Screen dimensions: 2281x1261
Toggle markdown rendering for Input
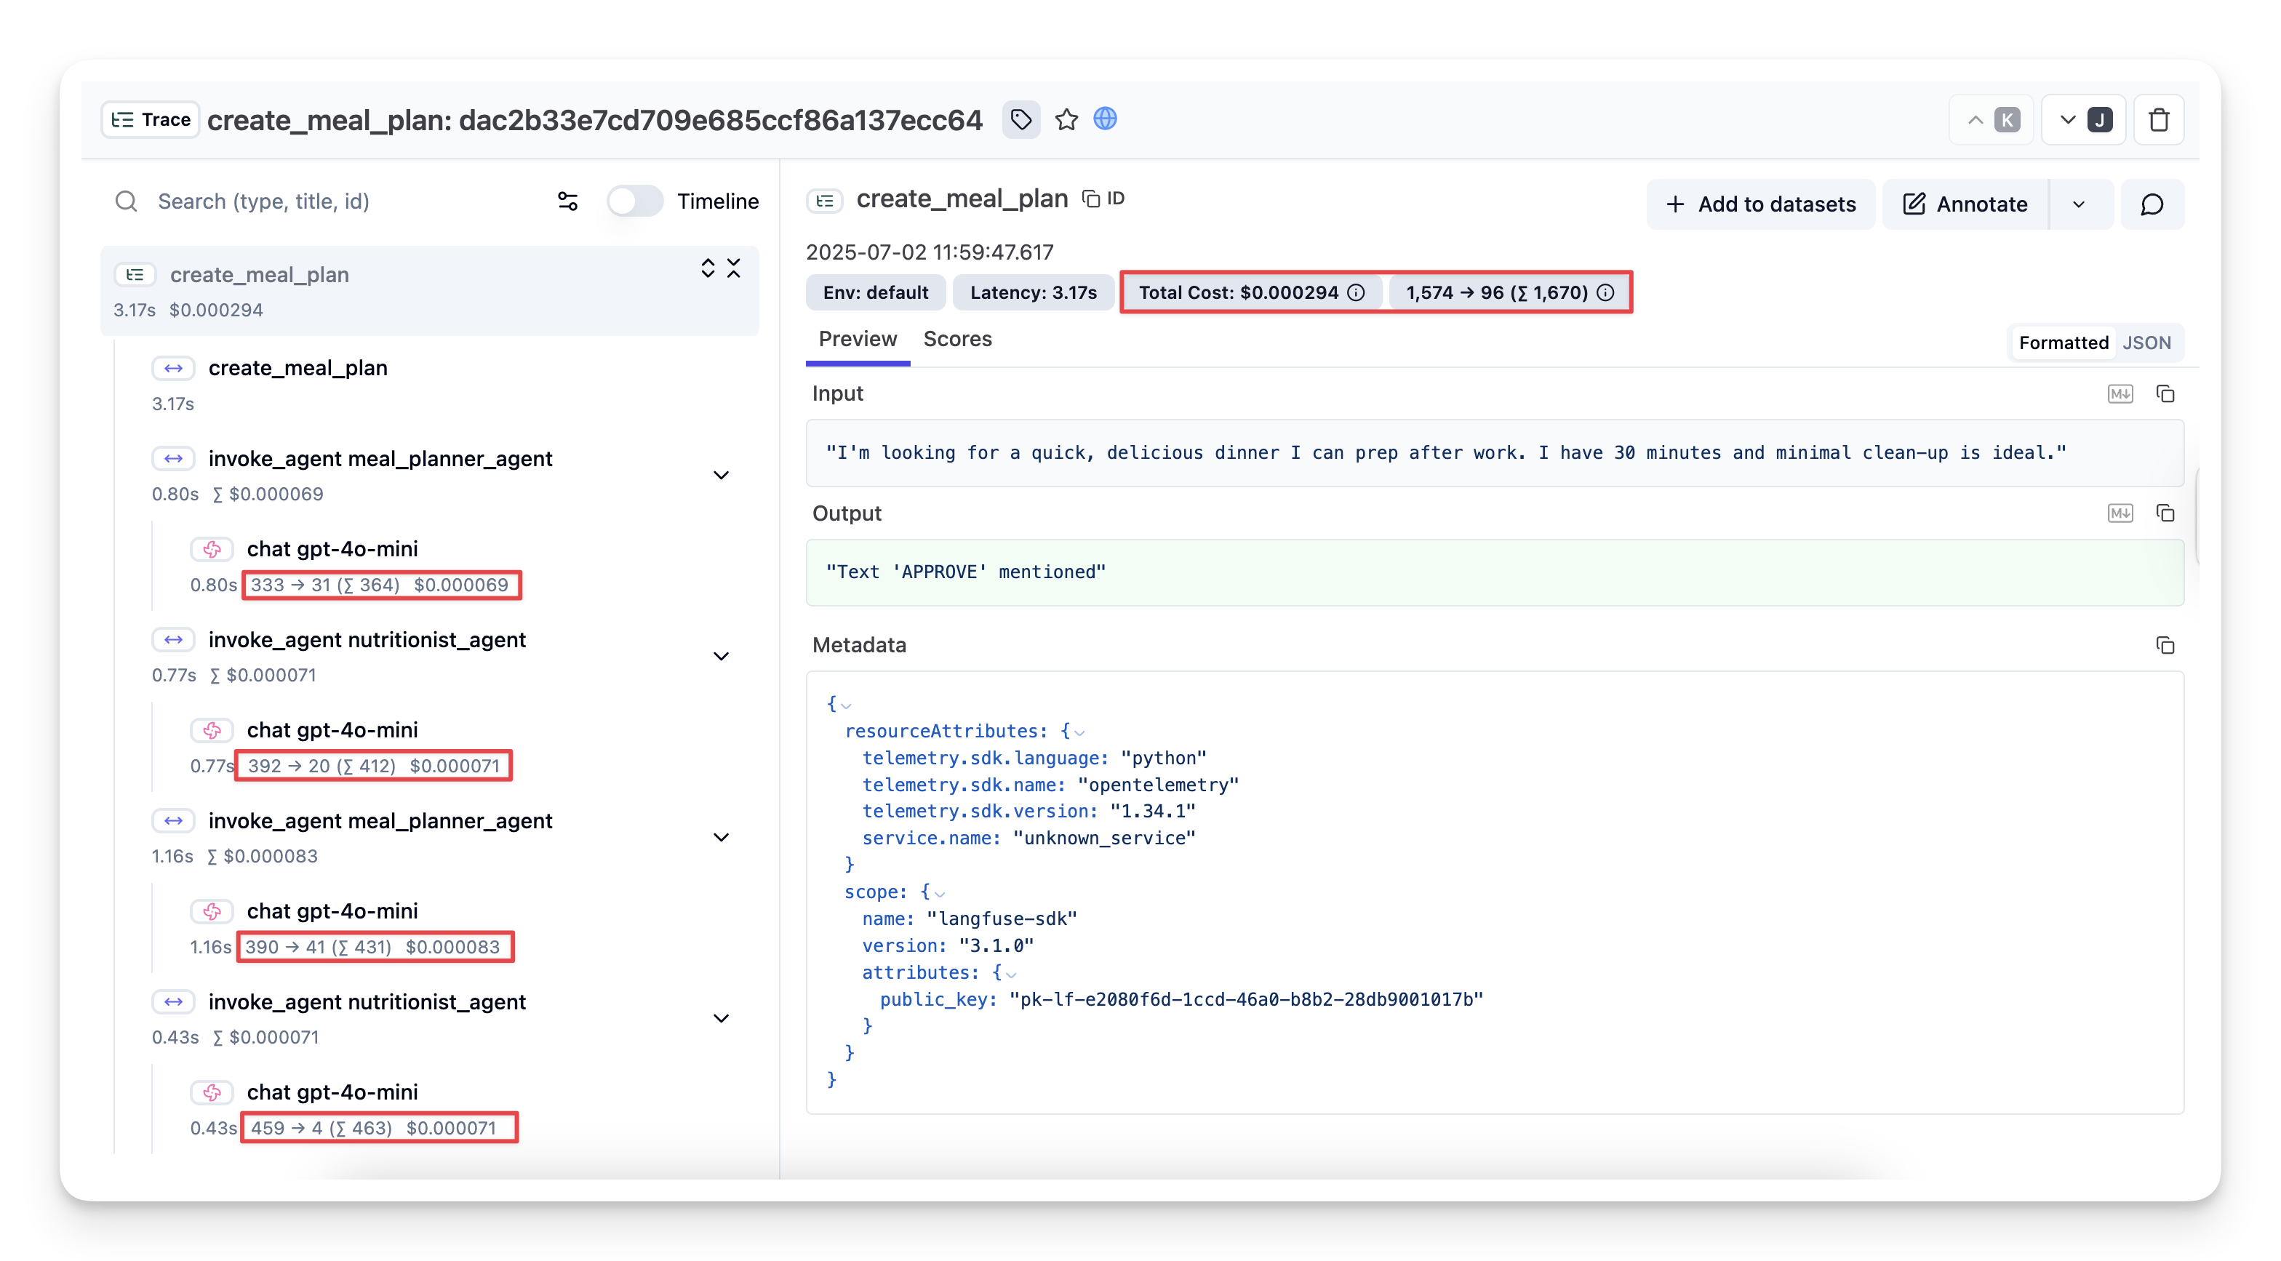(x=2120, y=394)
